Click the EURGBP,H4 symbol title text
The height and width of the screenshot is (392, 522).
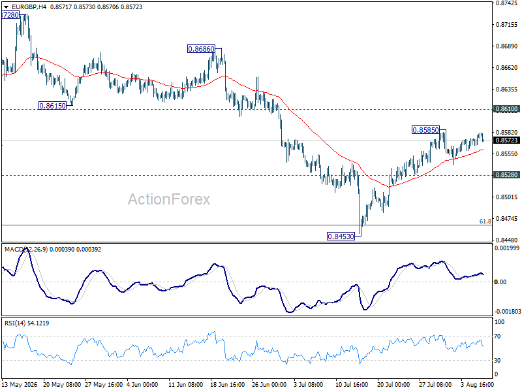tap(29, 7)
